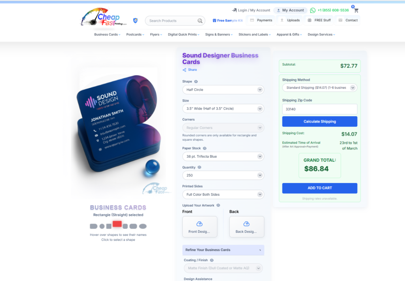Click the Back Design upload icon
The image size is (405, 281).
point(246,224)
